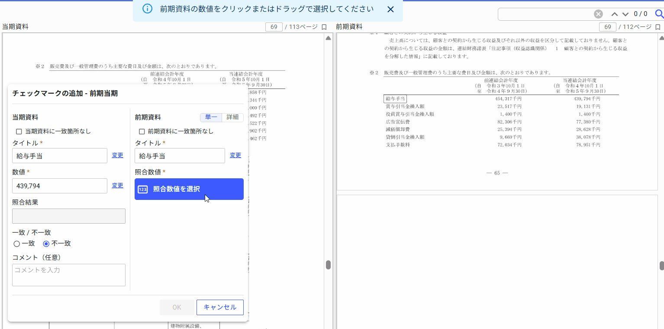
Task: Bookmark the 前期資料 page
Action: [x=658, y=27]
